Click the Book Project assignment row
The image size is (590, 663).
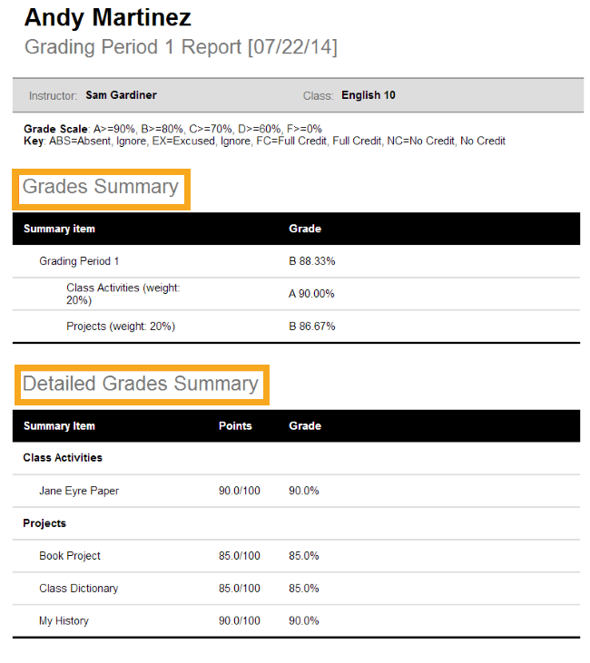(296, 556)
